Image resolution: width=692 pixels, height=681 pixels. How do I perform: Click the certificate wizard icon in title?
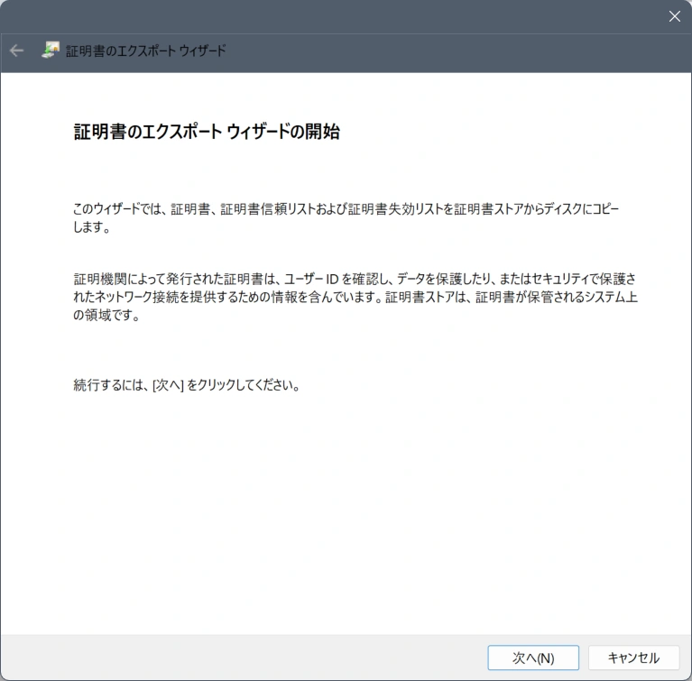point(51,51)
